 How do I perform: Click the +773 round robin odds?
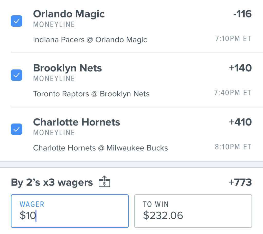[240, 182]
